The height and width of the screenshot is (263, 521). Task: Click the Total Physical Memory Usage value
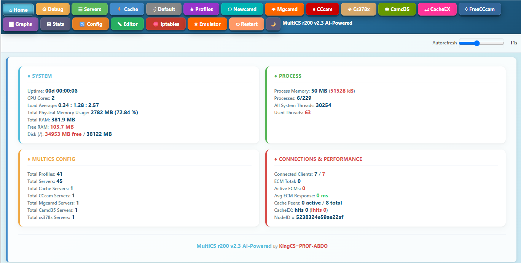tap(114, 112)
